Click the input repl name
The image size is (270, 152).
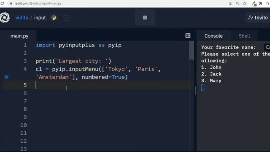click(x=40, y=18)
